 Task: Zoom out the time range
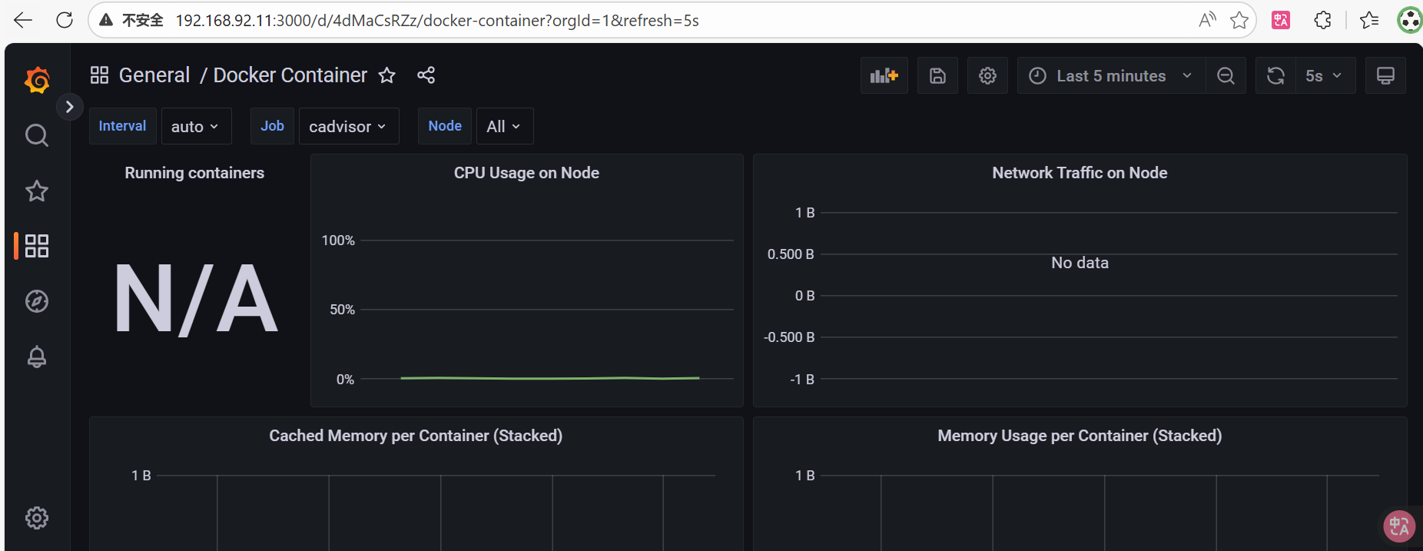1226,75
